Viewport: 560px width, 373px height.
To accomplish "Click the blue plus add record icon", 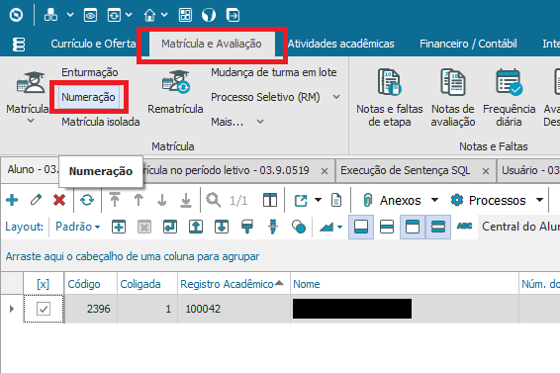I will tap(12, 200).
